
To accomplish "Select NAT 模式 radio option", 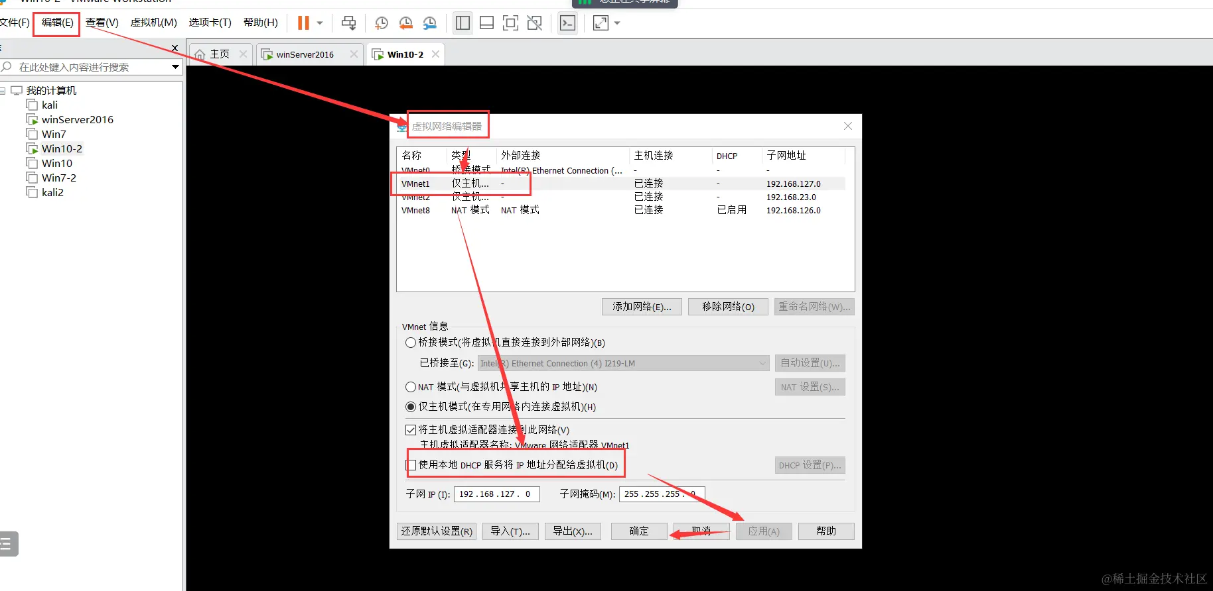I will click(411, 387).
